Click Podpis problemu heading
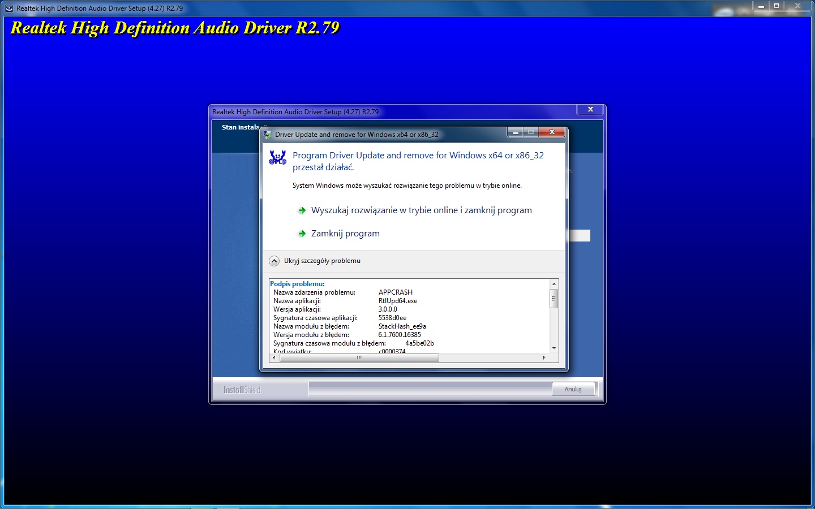 point(297,284)
